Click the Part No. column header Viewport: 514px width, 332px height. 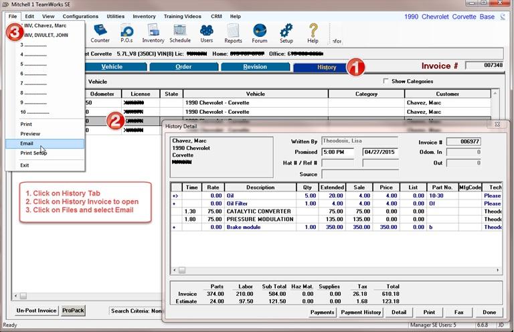click(x=442, y=187)
